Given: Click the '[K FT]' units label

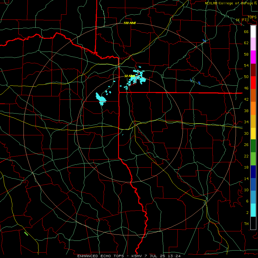Looking at the screenshot, I should (242, 20).
